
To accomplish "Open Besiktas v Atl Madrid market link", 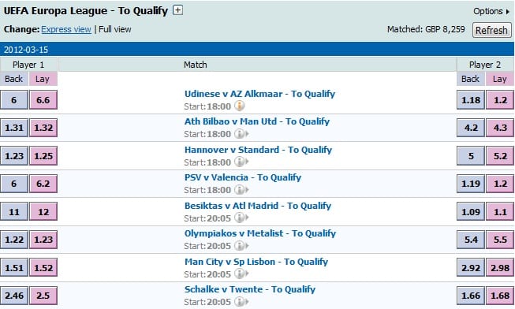I will pyautogui.click(x=258, y=206).
